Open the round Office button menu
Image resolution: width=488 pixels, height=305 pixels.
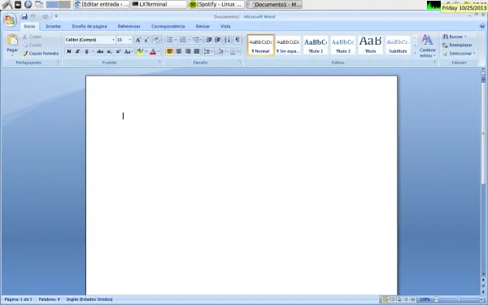tap(10, 20)
